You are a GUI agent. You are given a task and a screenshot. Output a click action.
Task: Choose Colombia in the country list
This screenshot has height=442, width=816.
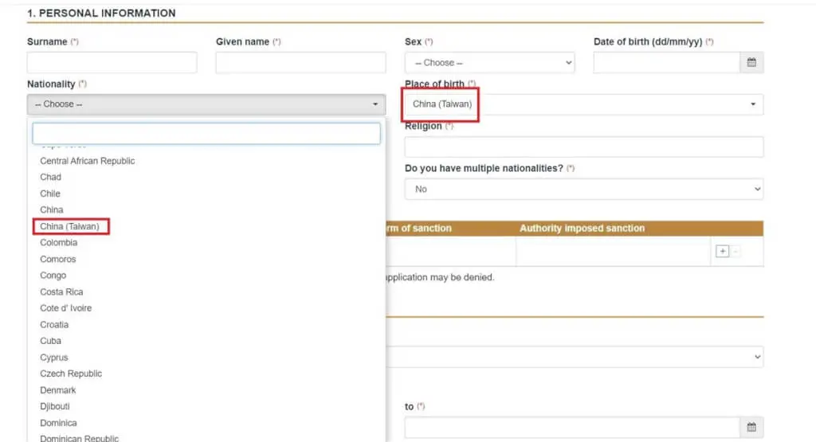[x=59, y=243]
